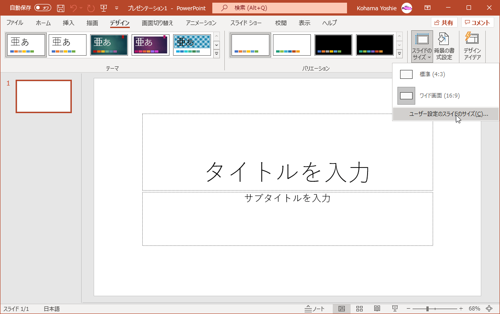Switch to the アニメーション tab
Screen dimensions: 500x314
pyautogui.click(x=201, y=23)
